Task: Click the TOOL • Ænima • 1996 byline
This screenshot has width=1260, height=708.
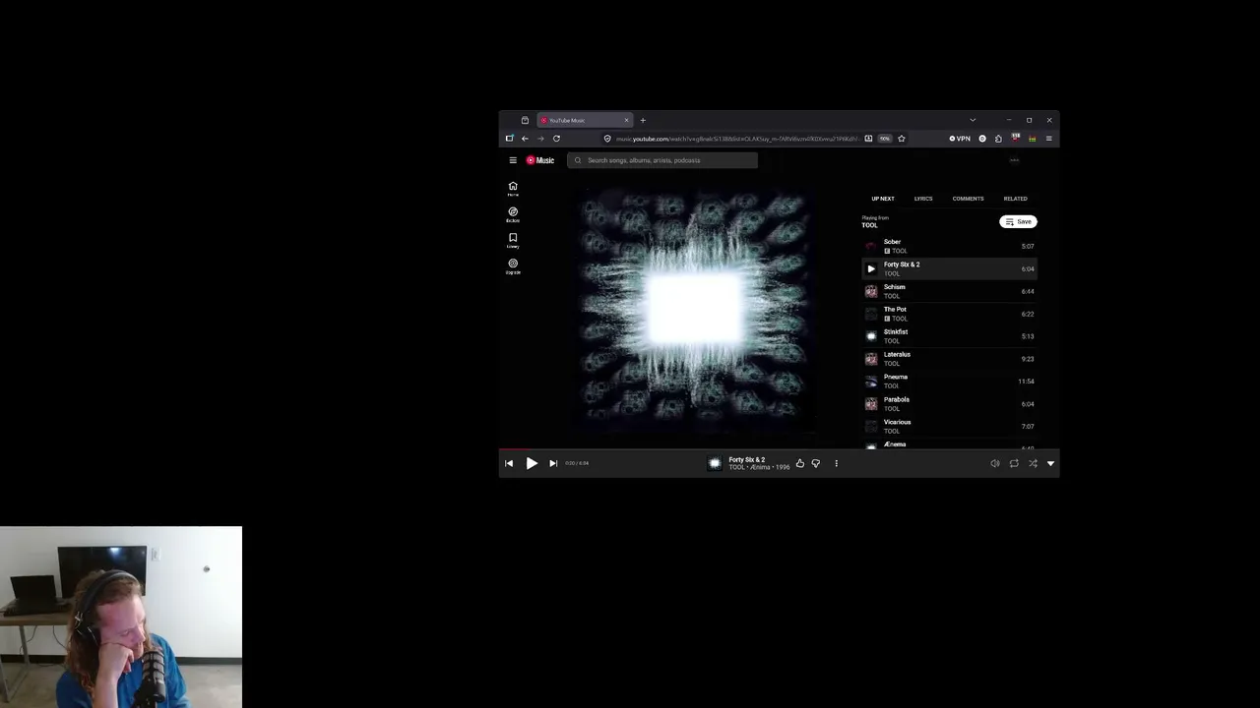Action: [759, 468]
